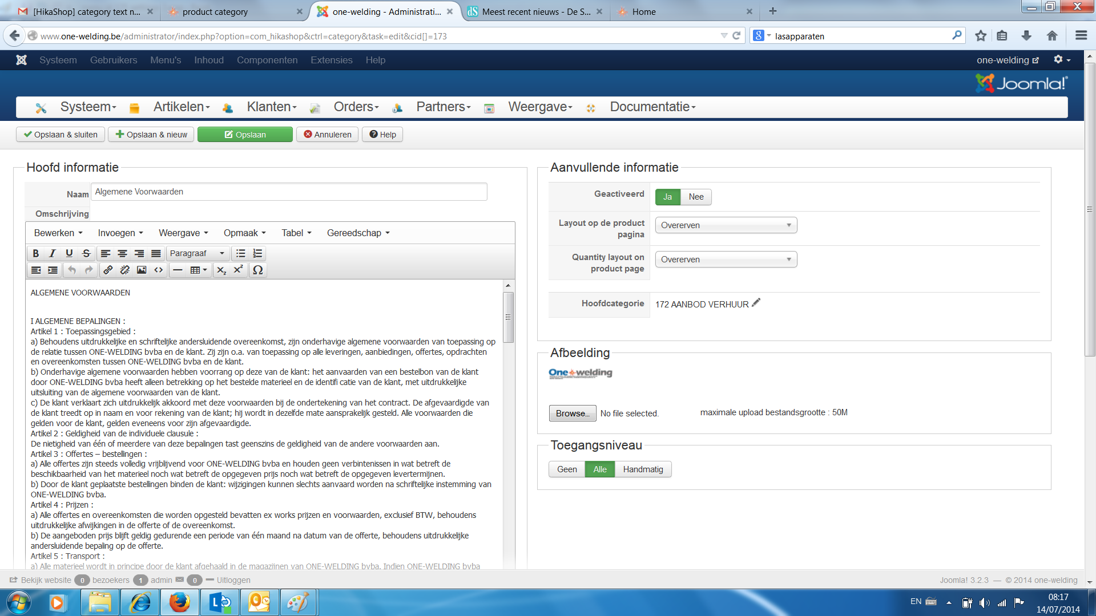Insert a link with the chain icon
The image size is (1096, 616).
point(108,270)
